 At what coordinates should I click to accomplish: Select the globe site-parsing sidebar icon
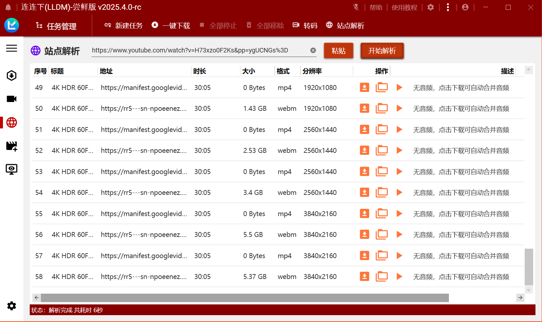(11, 123)
